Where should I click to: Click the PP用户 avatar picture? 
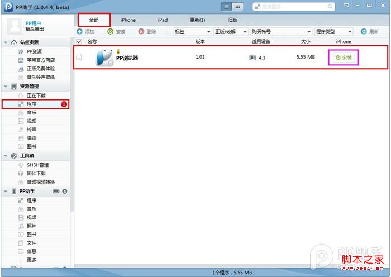click(15, 26)
